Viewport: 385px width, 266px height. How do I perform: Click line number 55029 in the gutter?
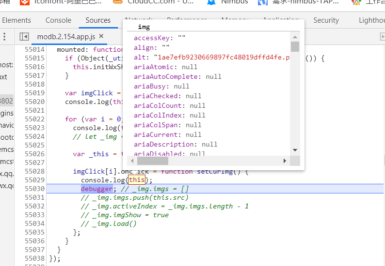[x=34, y=180]
